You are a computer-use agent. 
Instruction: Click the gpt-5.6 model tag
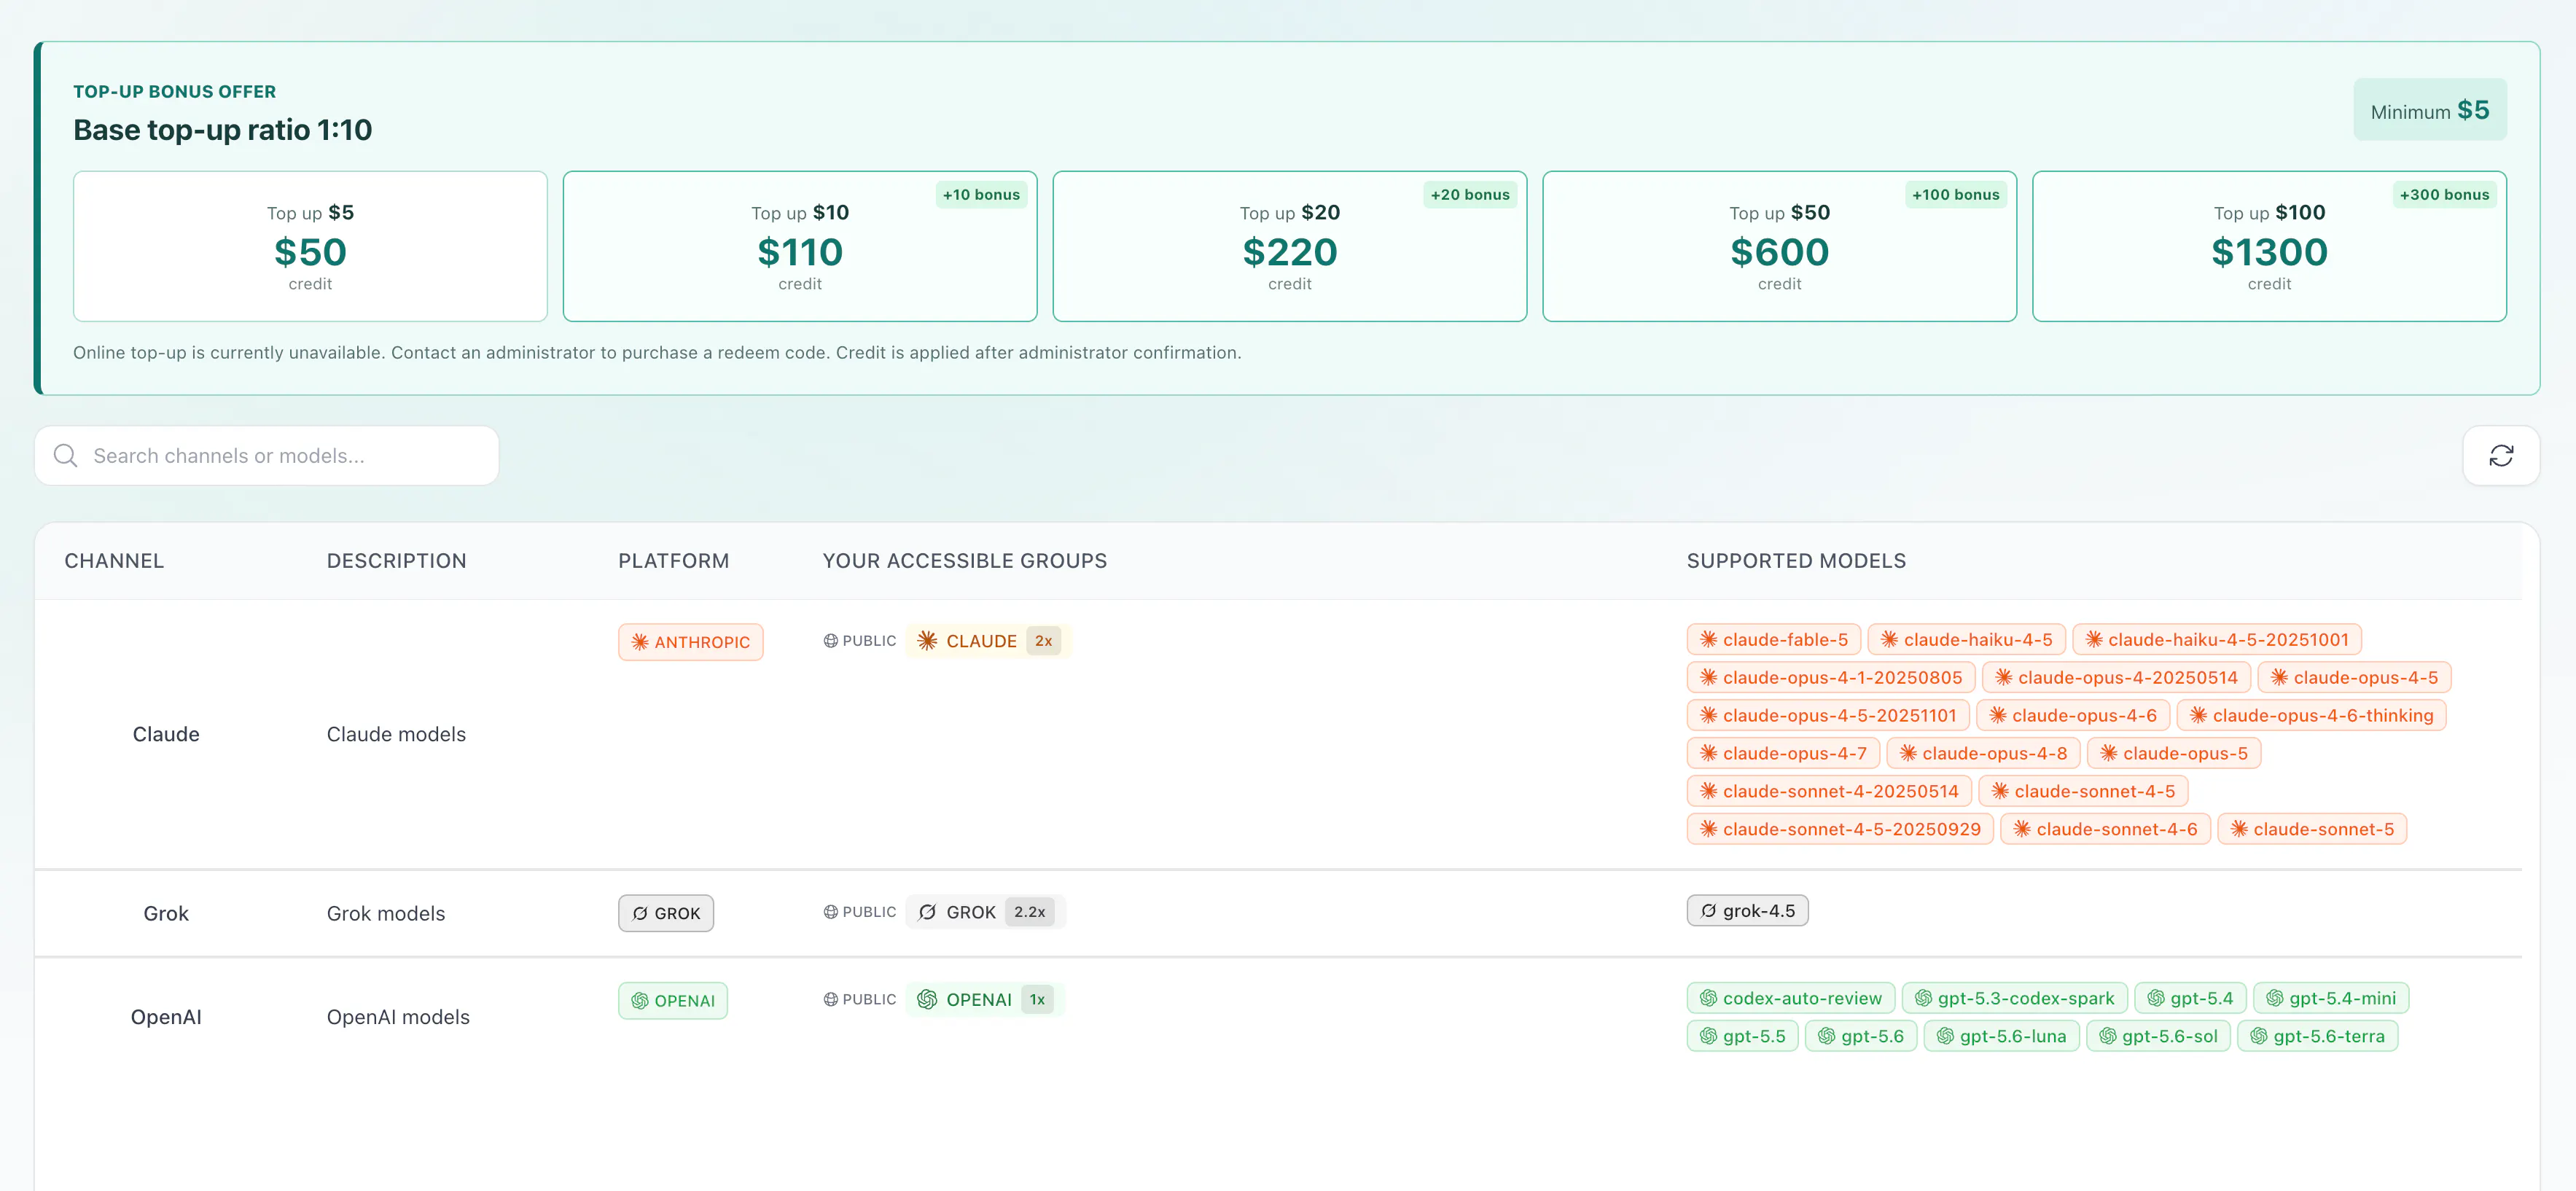tap(1860, 1037)
